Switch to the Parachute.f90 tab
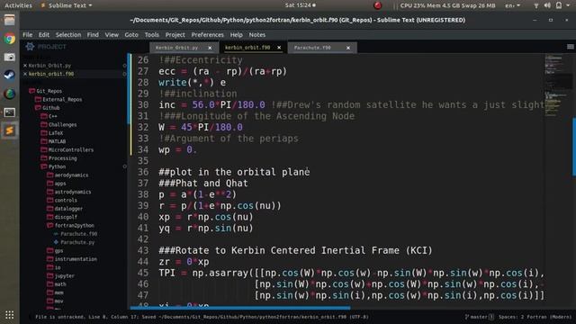This screenshot has width=576, height=324. pos(312,48)
